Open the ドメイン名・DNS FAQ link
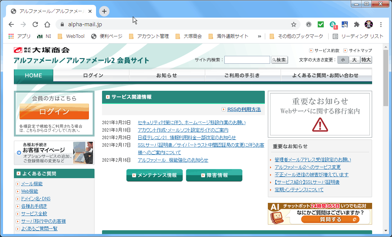392x237 pixels. pyautogui.click(x=36, y=199)
